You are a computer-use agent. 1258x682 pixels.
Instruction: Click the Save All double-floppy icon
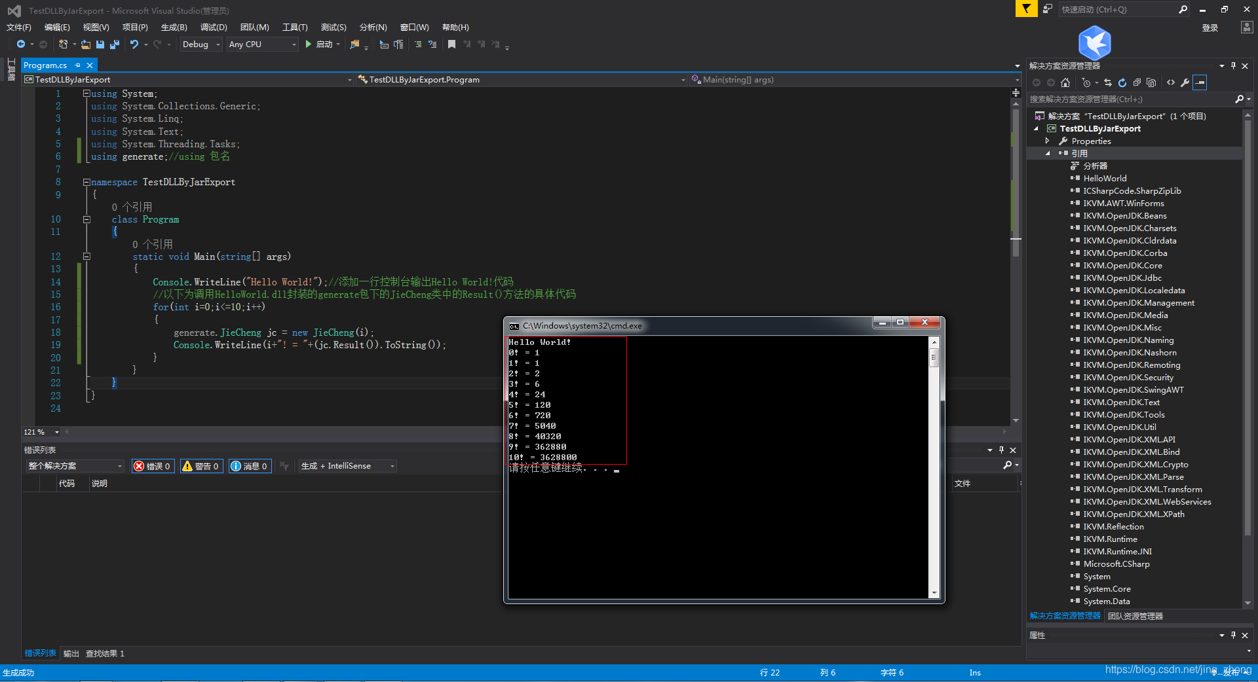pos(115,45)
